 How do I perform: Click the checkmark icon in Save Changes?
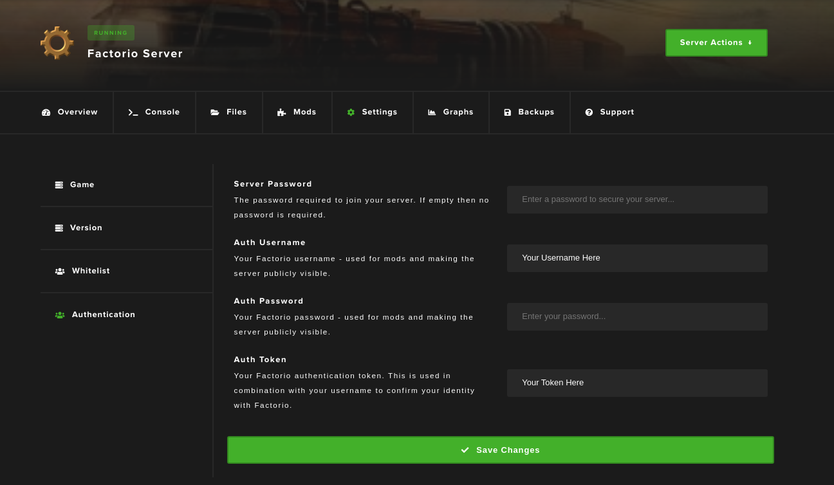coord(465,450)
